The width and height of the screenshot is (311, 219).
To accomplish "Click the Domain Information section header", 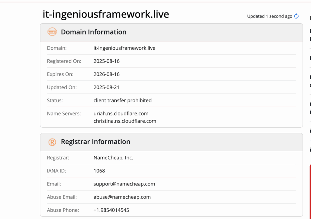I will coord(94,32).
